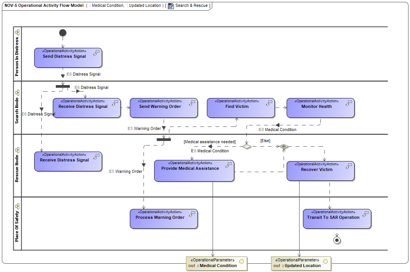Select the fork bar under Send Warning Order
The image size is (410, 272).
(x=164, y=139)
